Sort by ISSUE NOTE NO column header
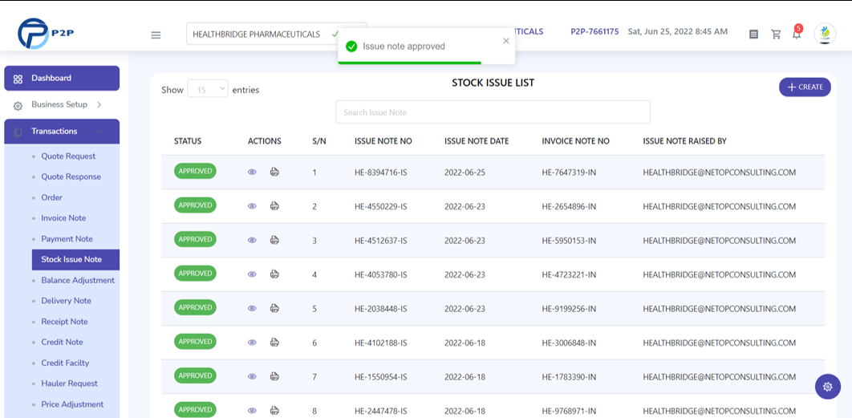 coord(383,141)
